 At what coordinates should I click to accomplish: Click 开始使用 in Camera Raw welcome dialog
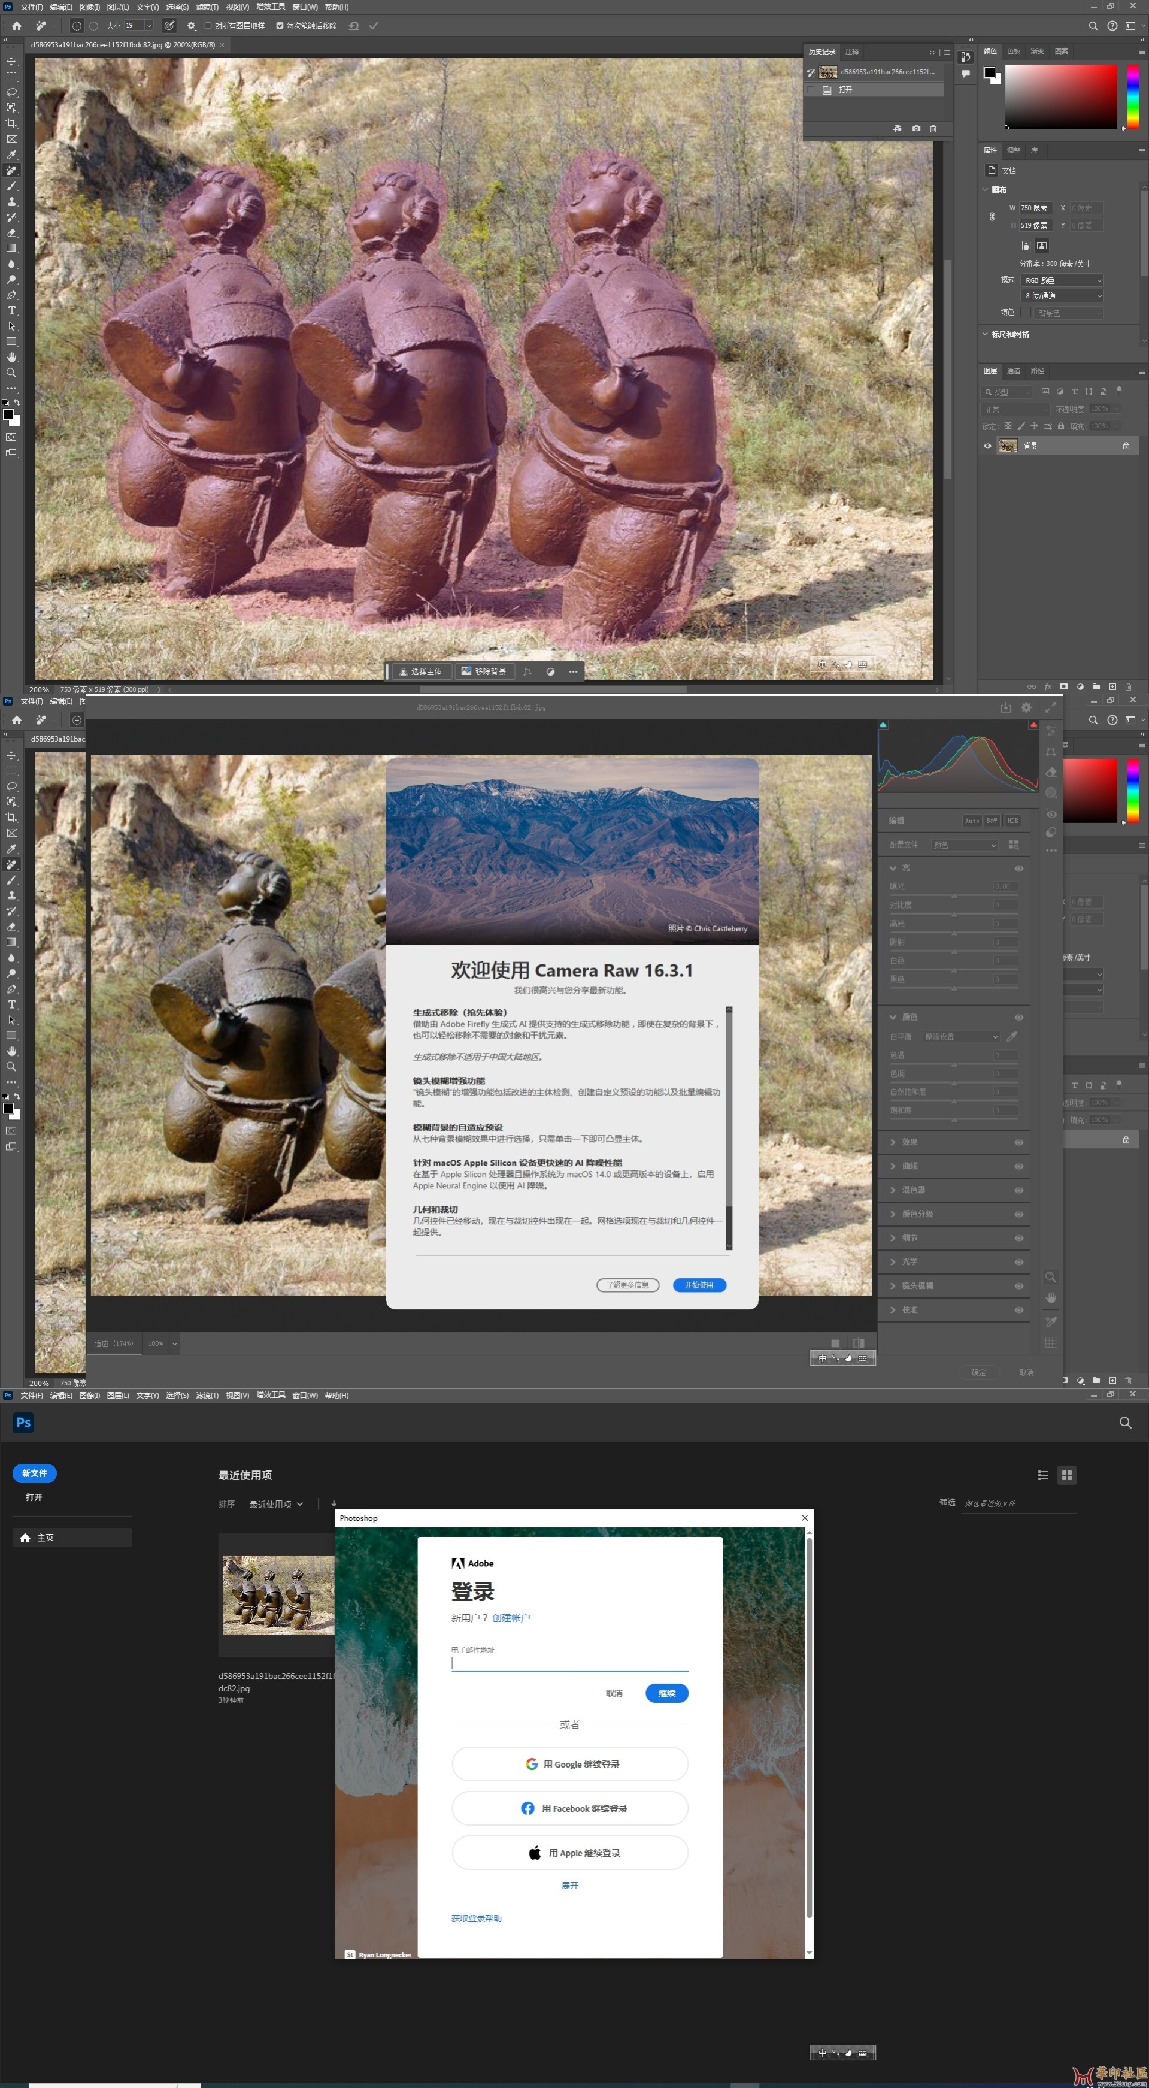click(x=699, y=1285)
